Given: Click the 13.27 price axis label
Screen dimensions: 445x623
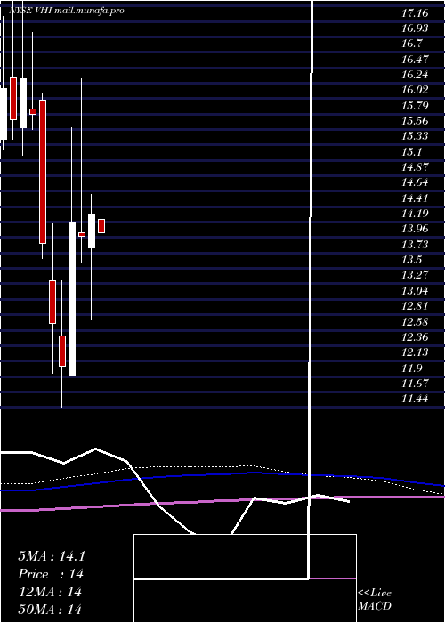Looking at the screenshot, I should click(x=415, y=275).
